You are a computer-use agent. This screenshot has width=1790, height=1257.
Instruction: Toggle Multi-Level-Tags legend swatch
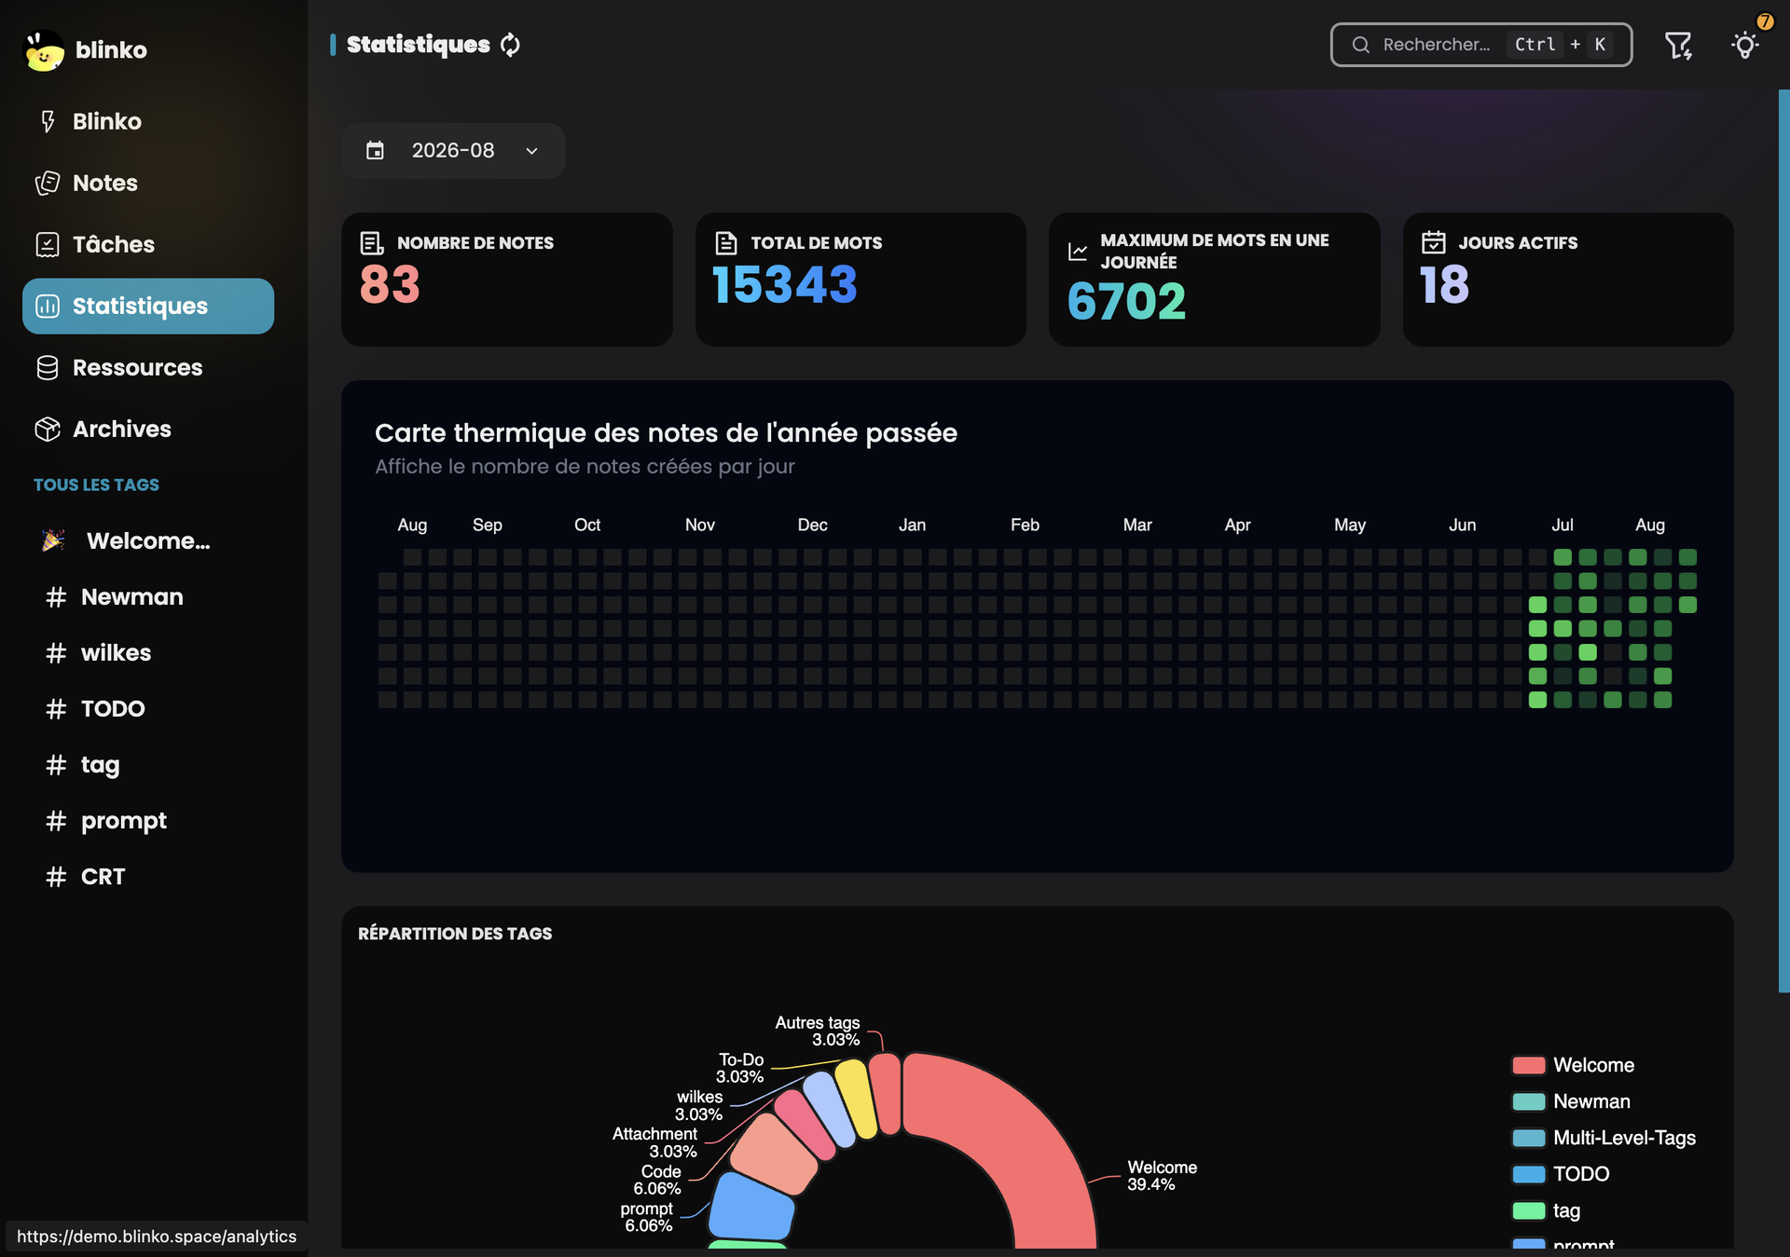1528,1138
